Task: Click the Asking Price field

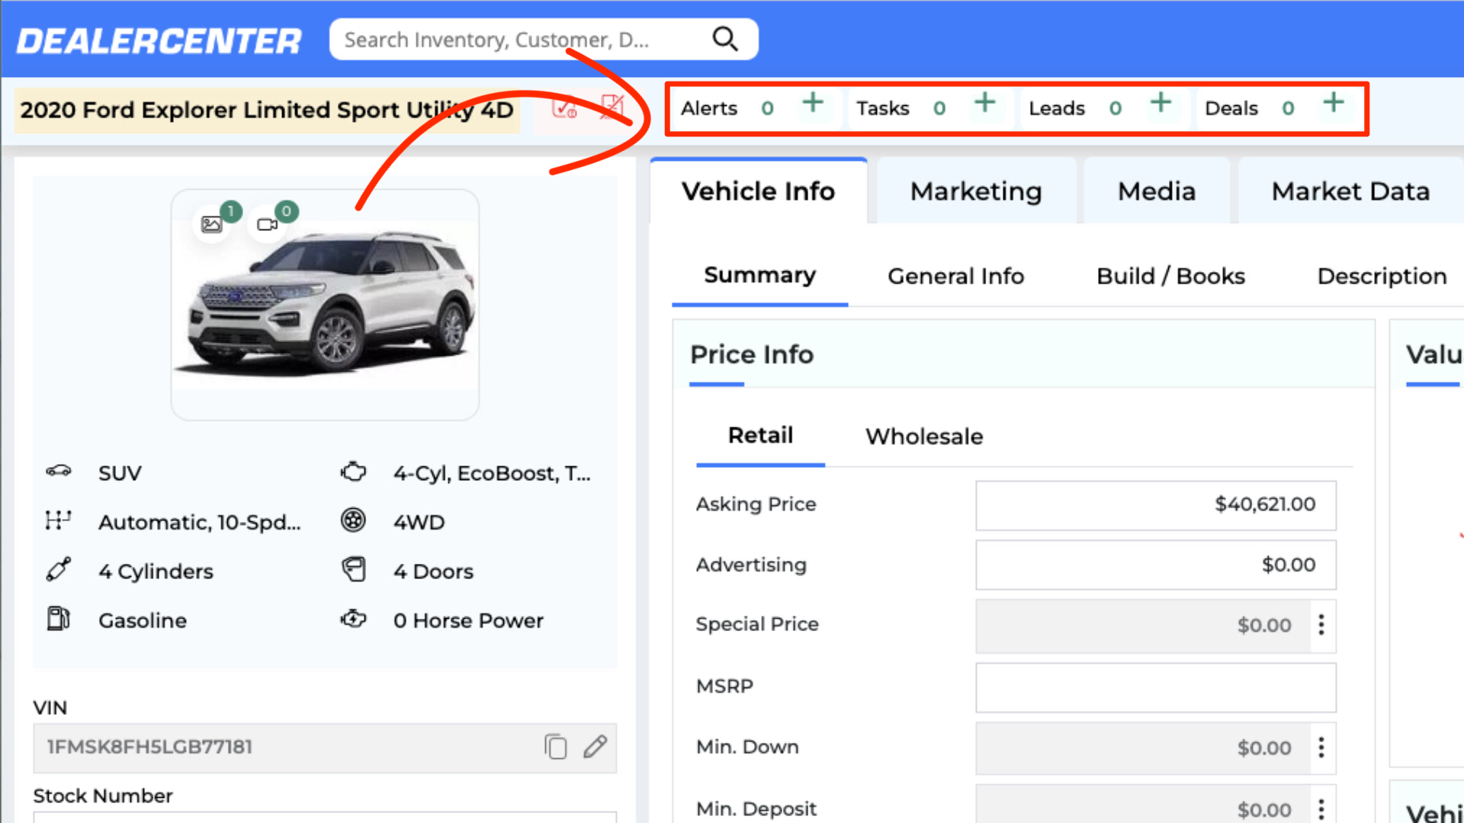Action: [x=1155, y=504]
